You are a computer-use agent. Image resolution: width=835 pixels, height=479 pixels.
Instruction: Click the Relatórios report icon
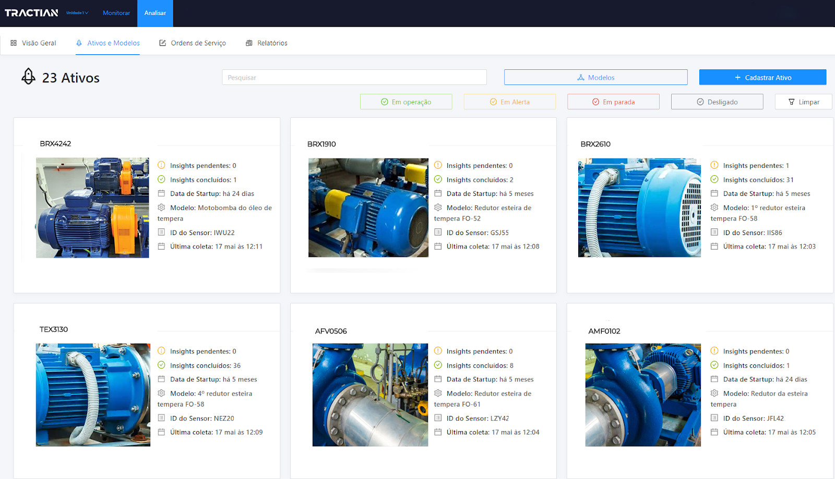[x=249, y=43]
